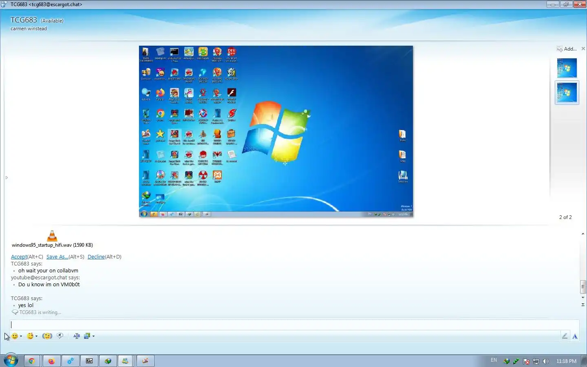Open the Action Center flag tray icon
Viewport: 587px width, 367px height.
click(526, 361)
